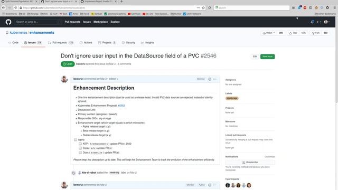This screenshot has height=190, width=338.
Task: Click the k8s-ci-robot username link
Action: 89,173
